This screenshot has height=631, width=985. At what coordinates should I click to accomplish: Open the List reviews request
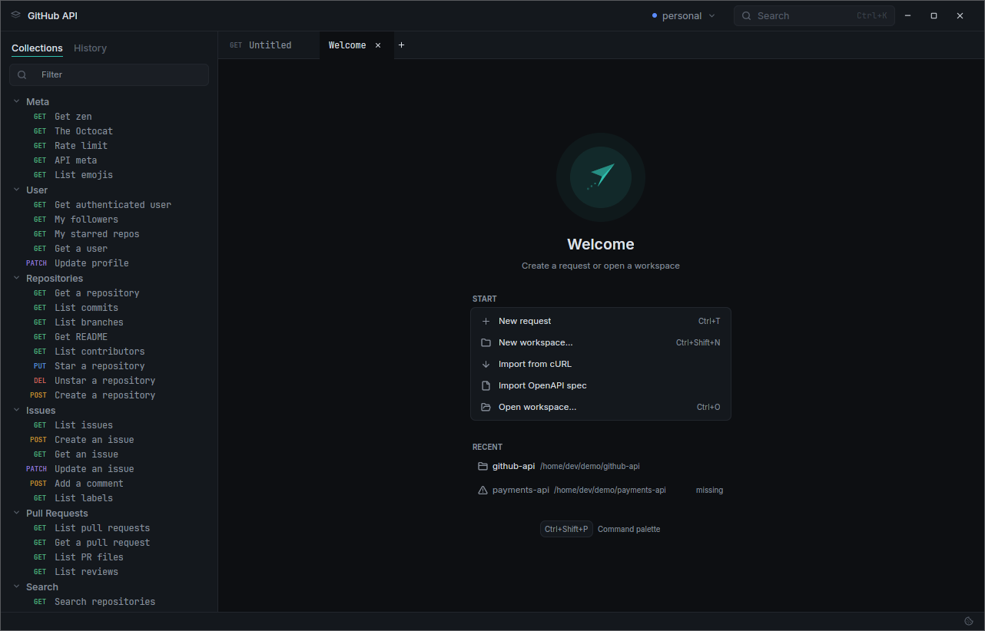tap(109, 572)
